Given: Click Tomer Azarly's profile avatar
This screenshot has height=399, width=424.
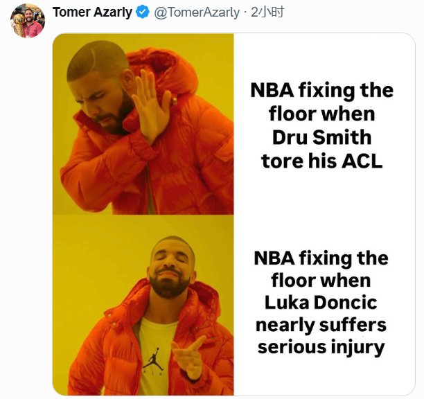Looking at the screenshot, I should coord(28,20).
